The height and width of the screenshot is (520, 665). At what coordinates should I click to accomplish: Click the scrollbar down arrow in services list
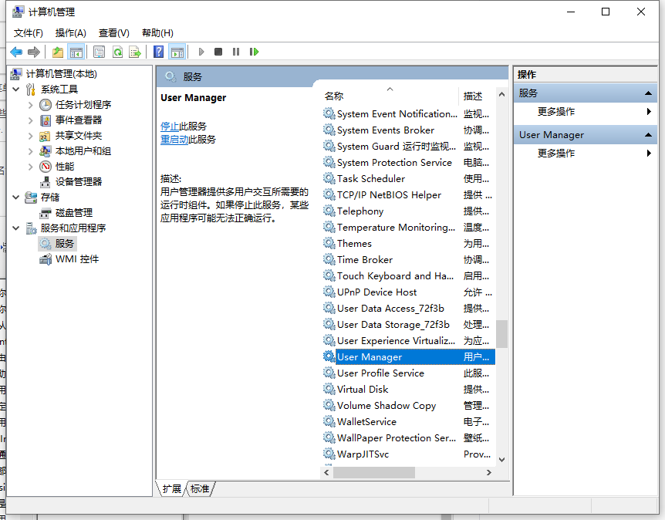(x=502, y=461)
